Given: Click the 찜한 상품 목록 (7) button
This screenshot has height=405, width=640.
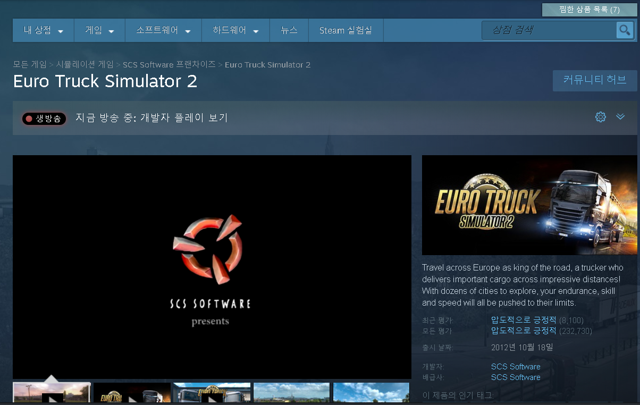Looking at the screenshot, I should [x=589, y=10].
